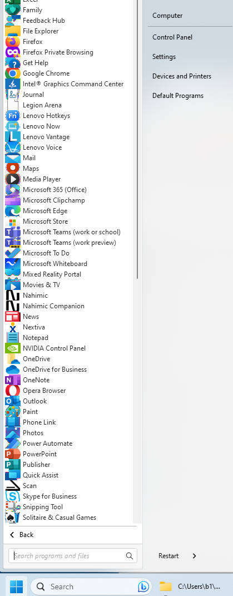Select Microsoft Teams (work preview) entry
233x596 pixels.
[68, 243]
